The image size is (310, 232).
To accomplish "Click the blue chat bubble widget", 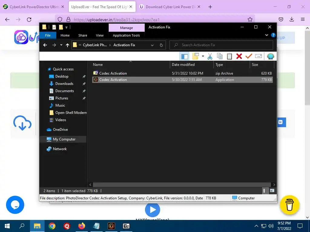I will (15, 205).
